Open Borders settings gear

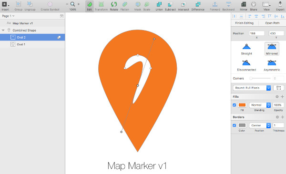click(x=277, y=117)
